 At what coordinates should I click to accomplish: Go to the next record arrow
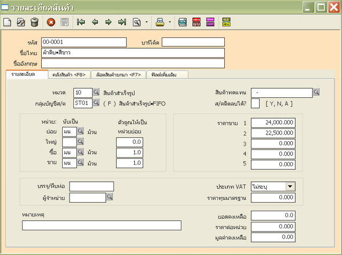point(108,22)
